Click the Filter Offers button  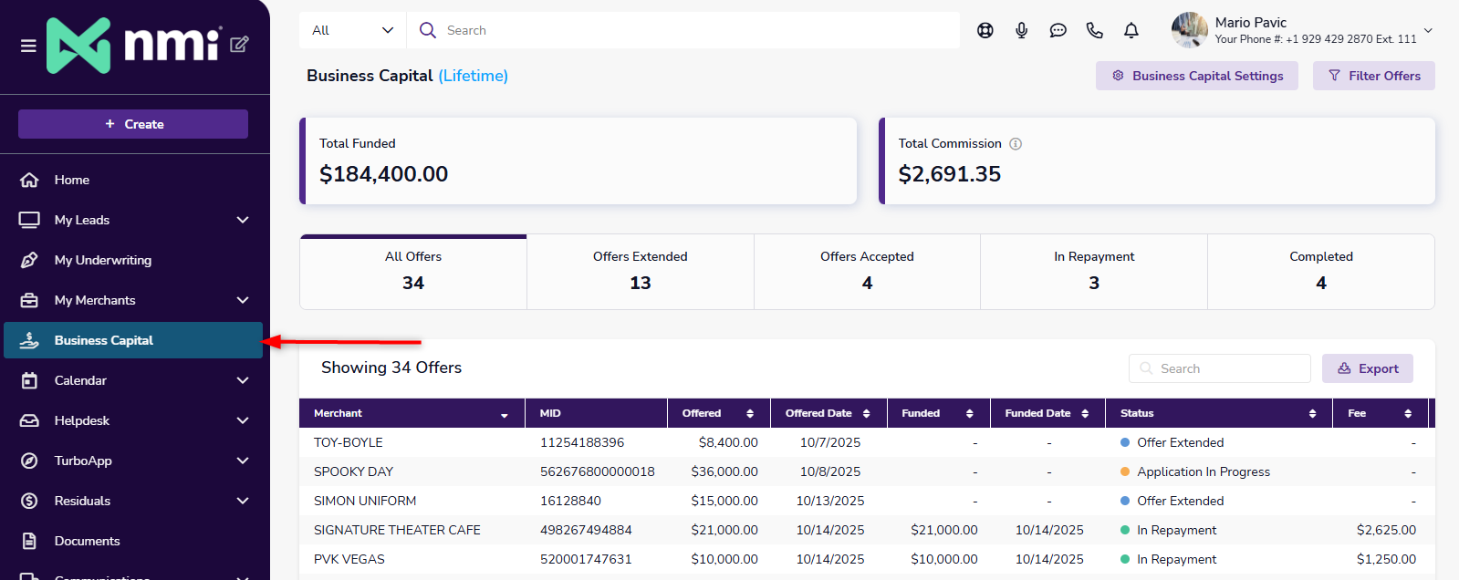(1373, 76)
